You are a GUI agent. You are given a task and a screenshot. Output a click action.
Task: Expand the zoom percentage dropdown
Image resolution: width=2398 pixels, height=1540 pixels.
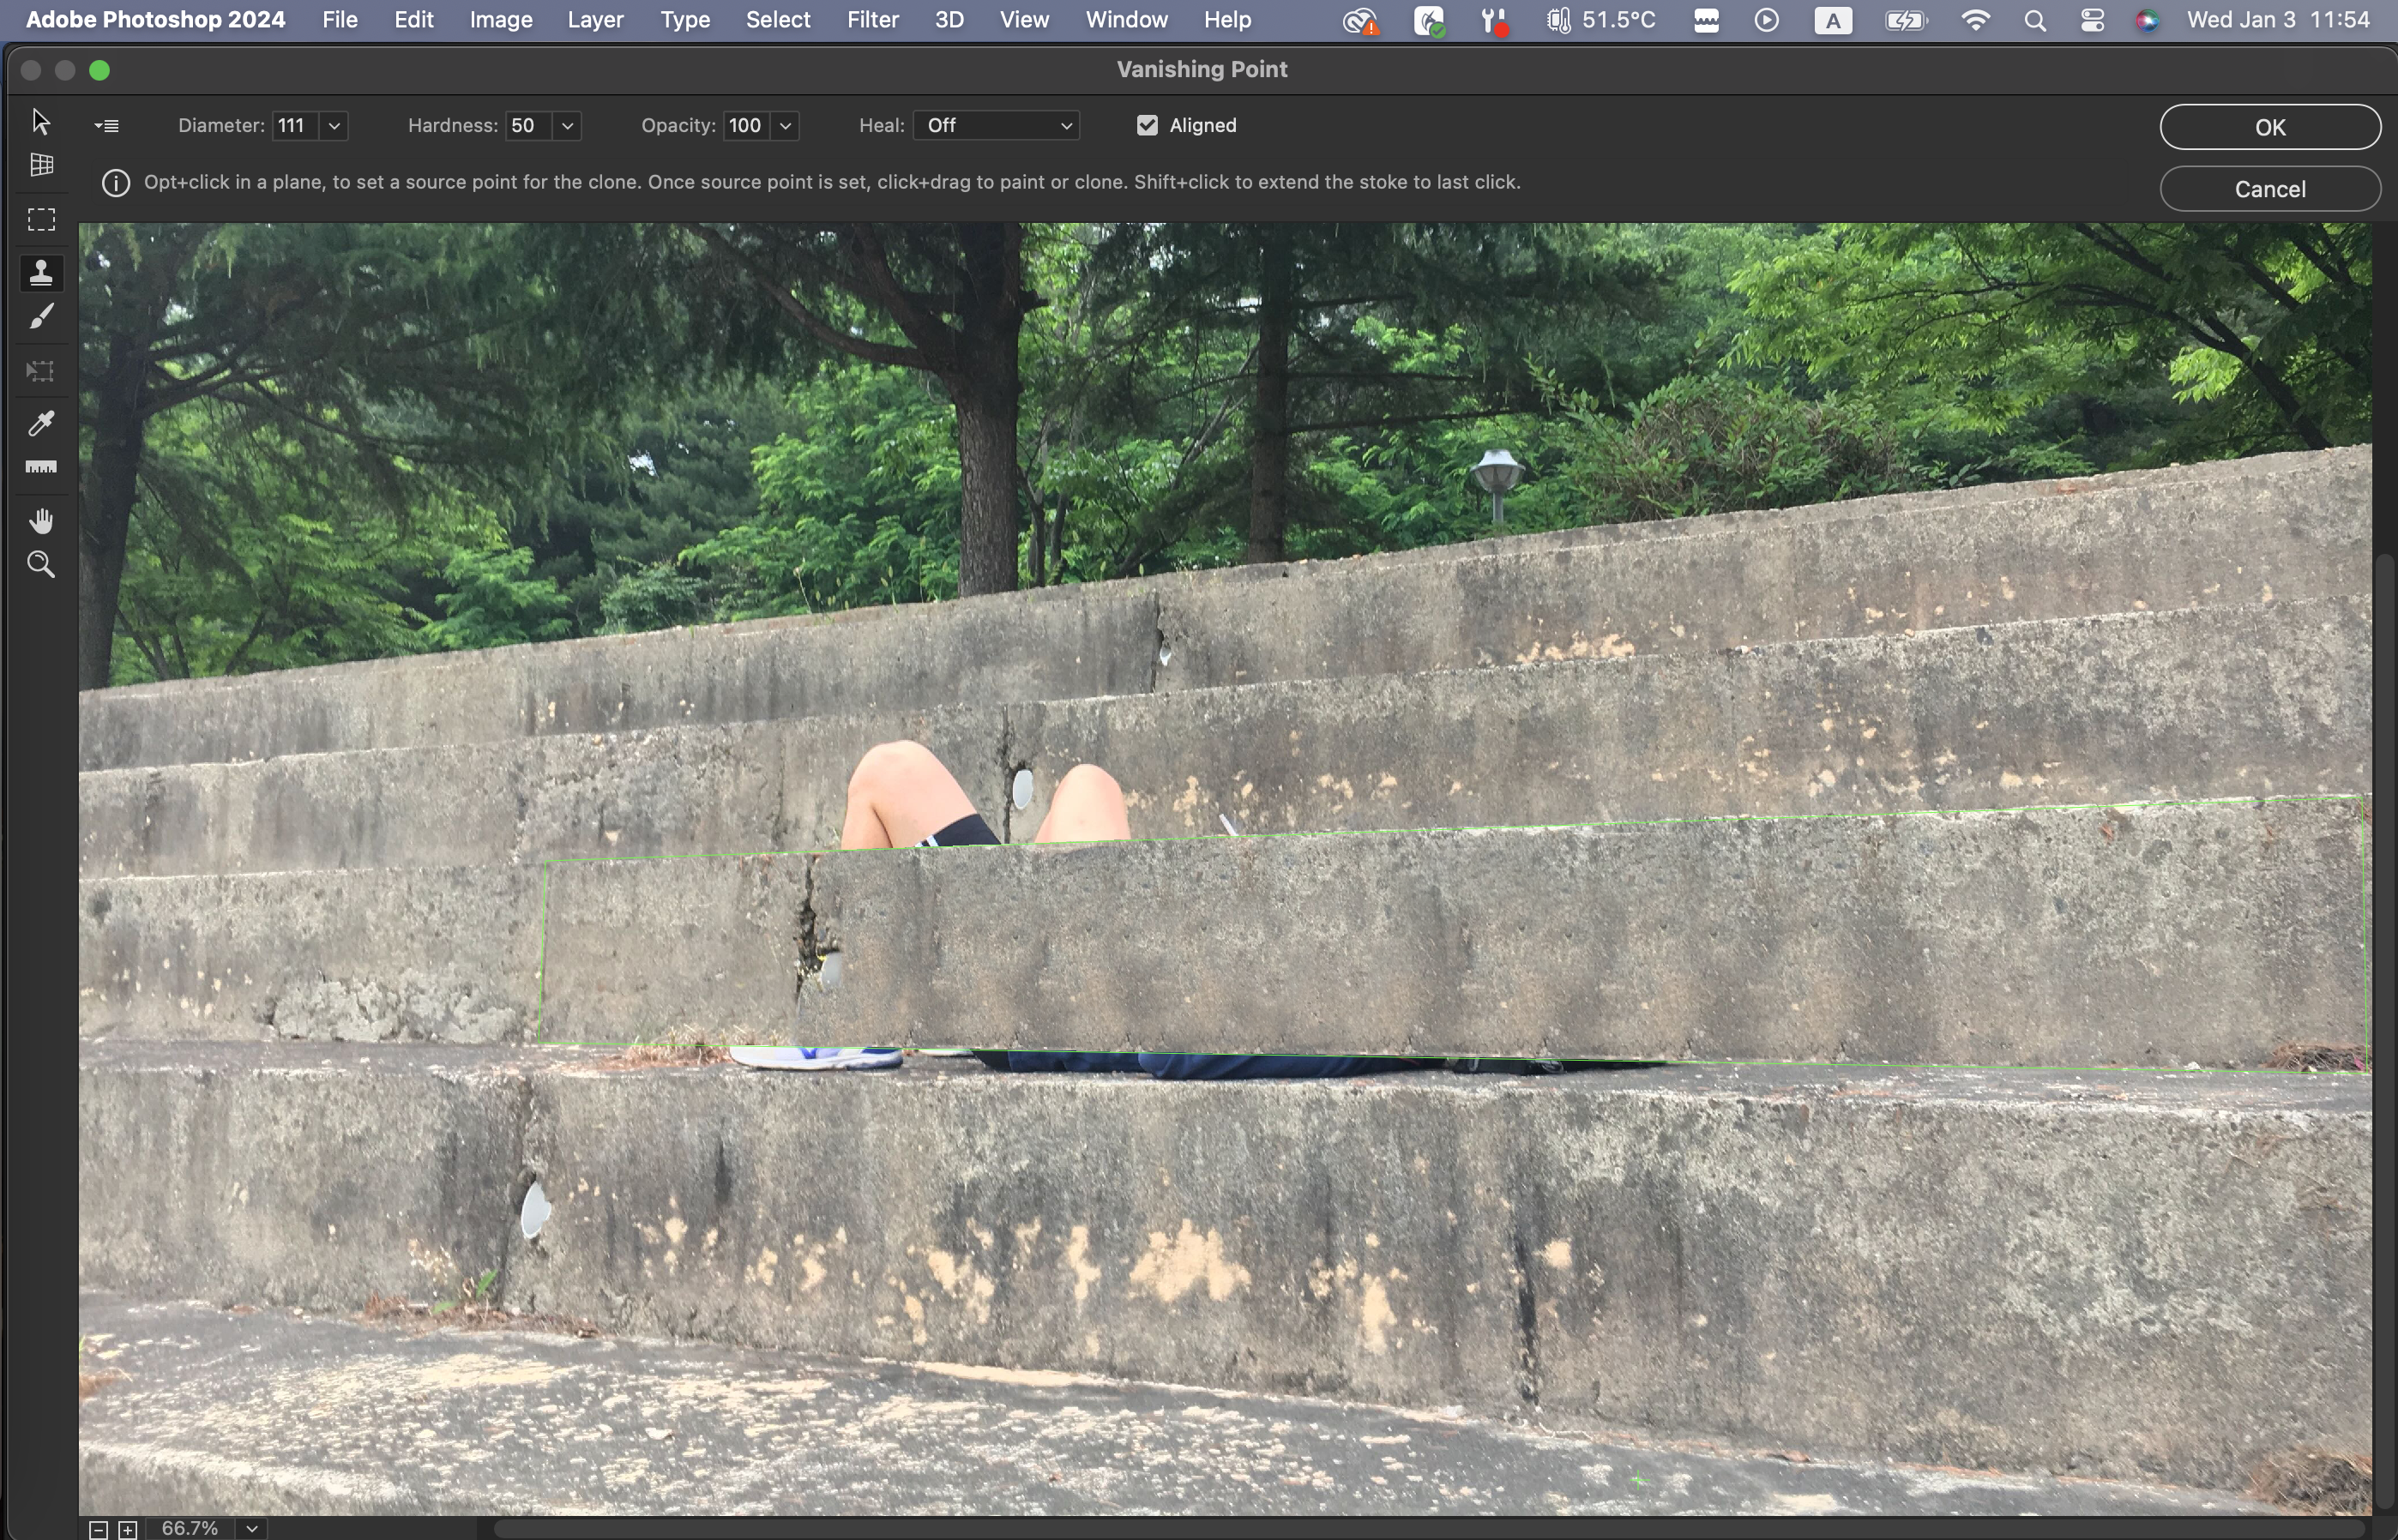(x=252, y=1528)
